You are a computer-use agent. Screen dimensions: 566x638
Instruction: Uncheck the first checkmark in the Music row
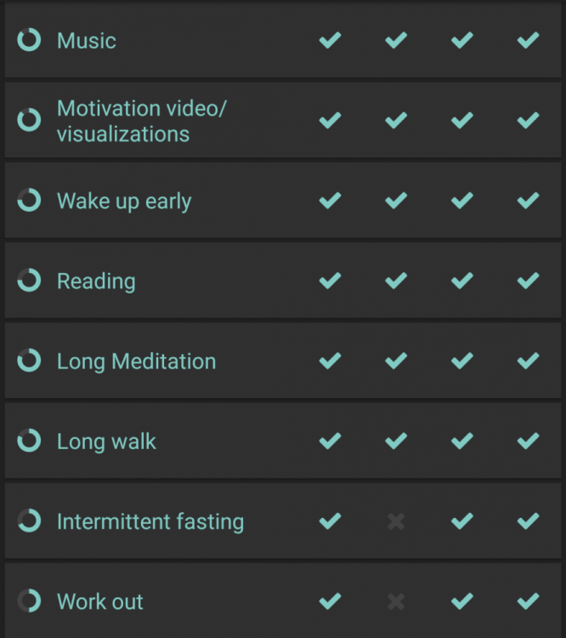tap(330, 40)
